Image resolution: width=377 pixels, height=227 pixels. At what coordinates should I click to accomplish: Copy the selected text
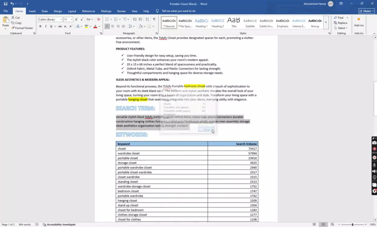16,23
